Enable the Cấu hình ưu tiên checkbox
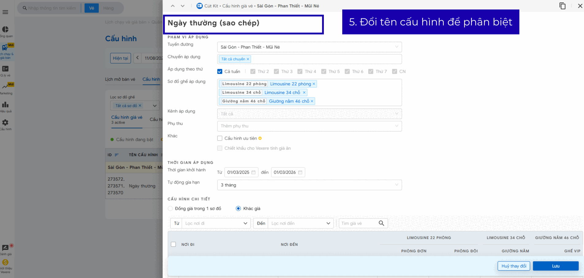This screenshot has width=584, height=278. [x=220, y=138]
